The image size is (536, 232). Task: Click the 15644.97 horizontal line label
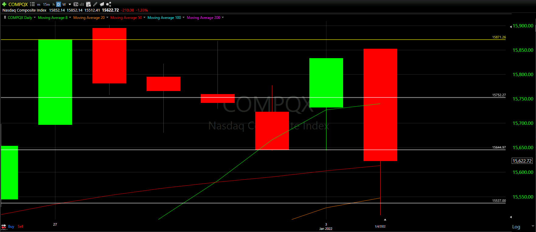click(499, 147)
